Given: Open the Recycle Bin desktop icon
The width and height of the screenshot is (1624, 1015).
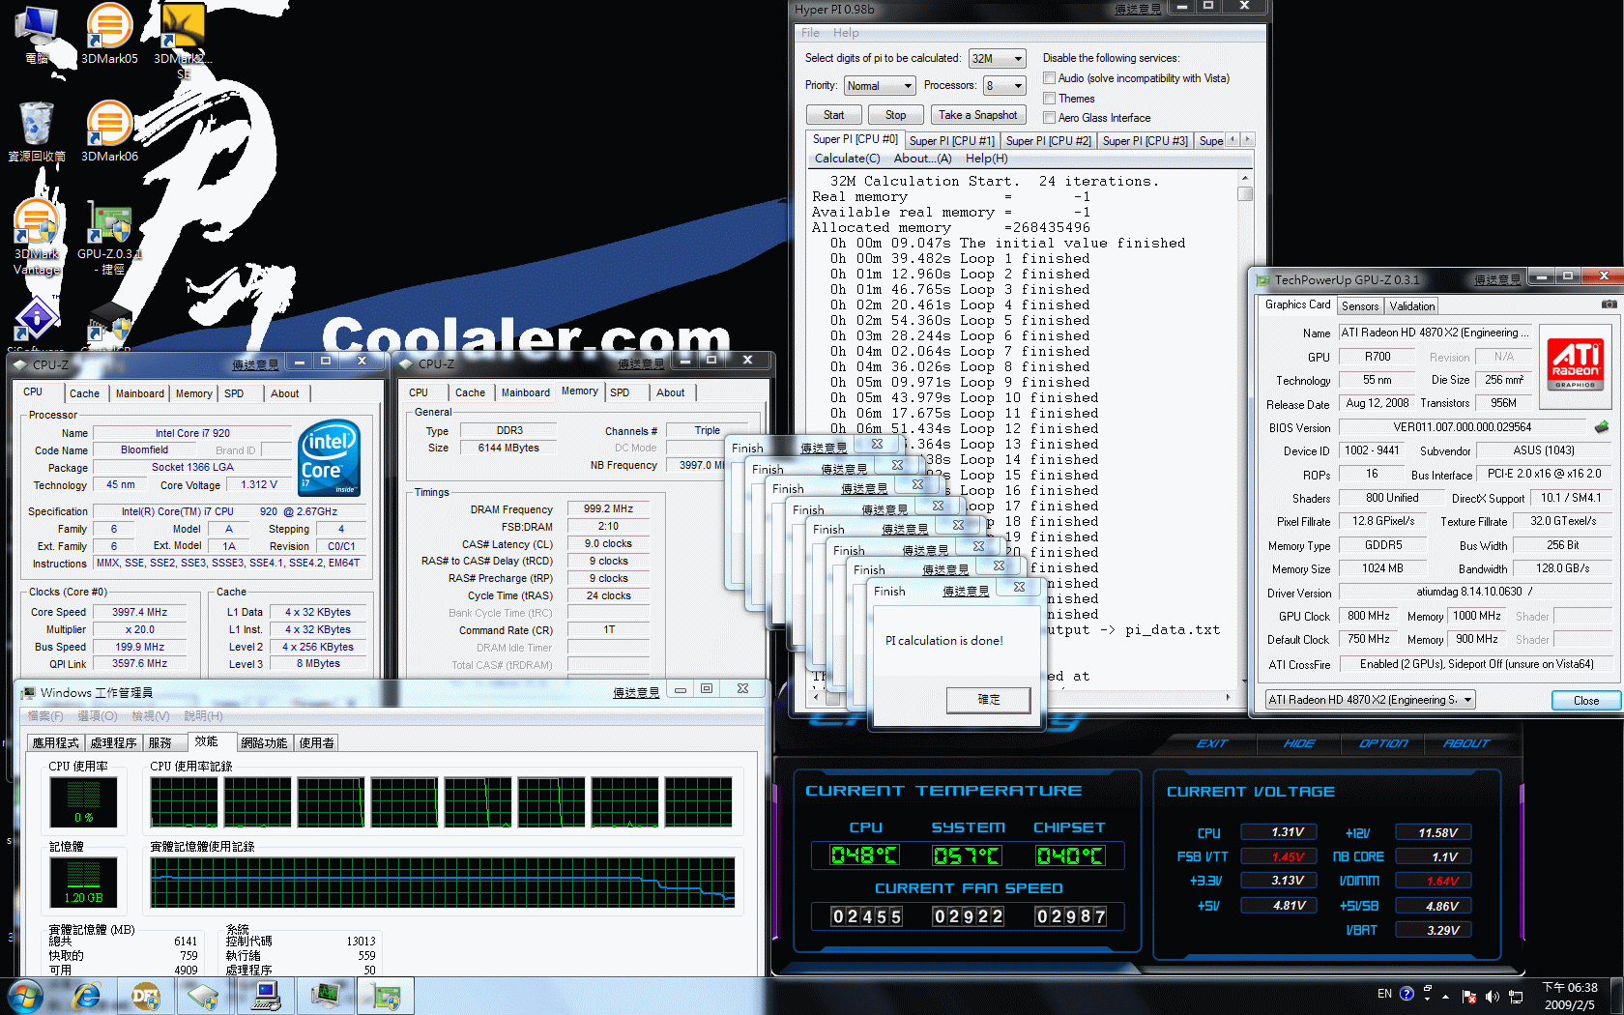Looking at the screenshot, I should tap(37, 131).
